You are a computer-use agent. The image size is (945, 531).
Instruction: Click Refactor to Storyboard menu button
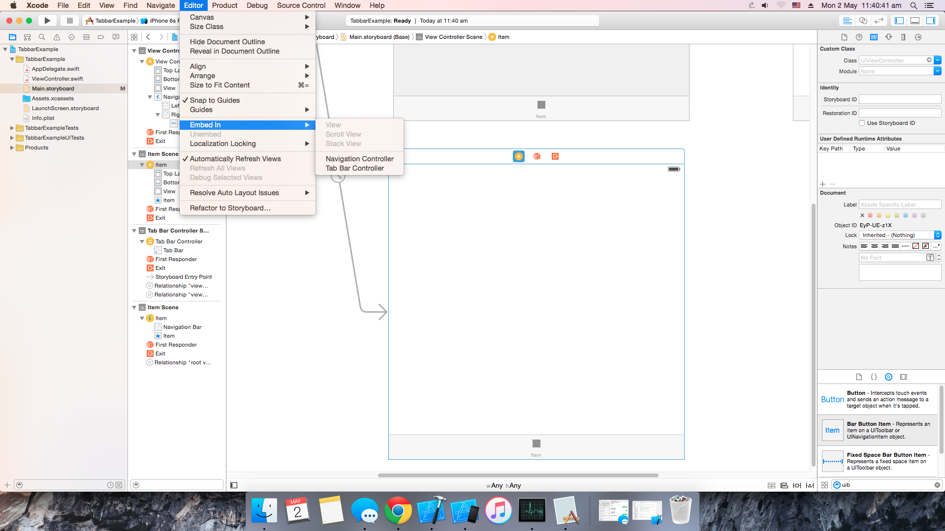click(x=230, y=207)
